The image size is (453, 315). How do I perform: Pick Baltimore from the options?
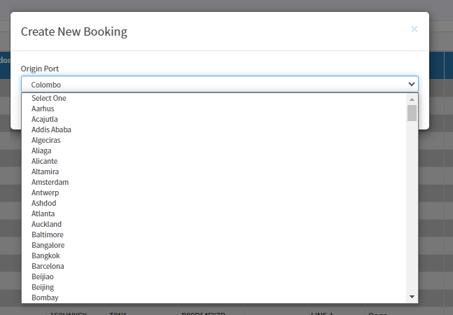(214, 234)
